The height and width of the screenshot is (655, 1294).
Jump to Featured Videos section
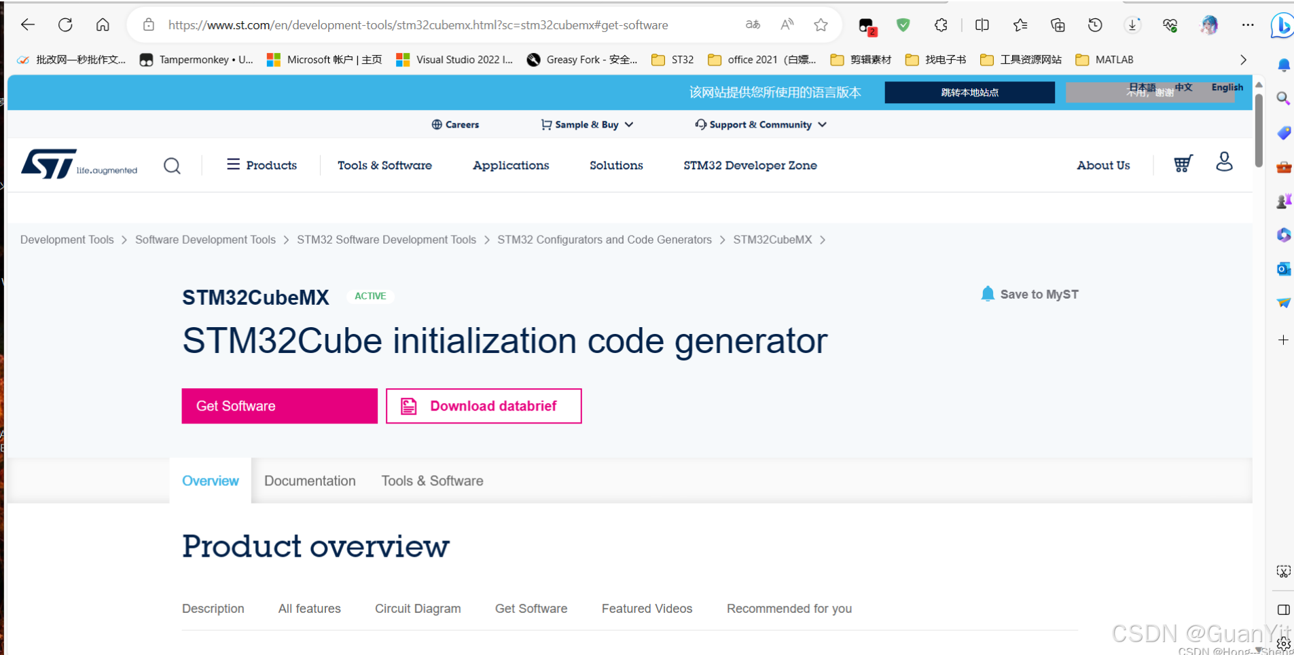[647, 609]
